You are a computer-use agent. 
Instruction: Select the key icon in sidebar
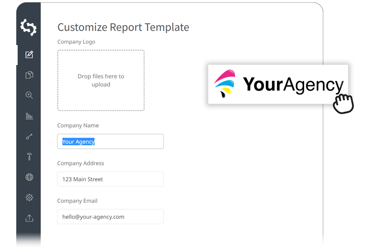(29, 136)
